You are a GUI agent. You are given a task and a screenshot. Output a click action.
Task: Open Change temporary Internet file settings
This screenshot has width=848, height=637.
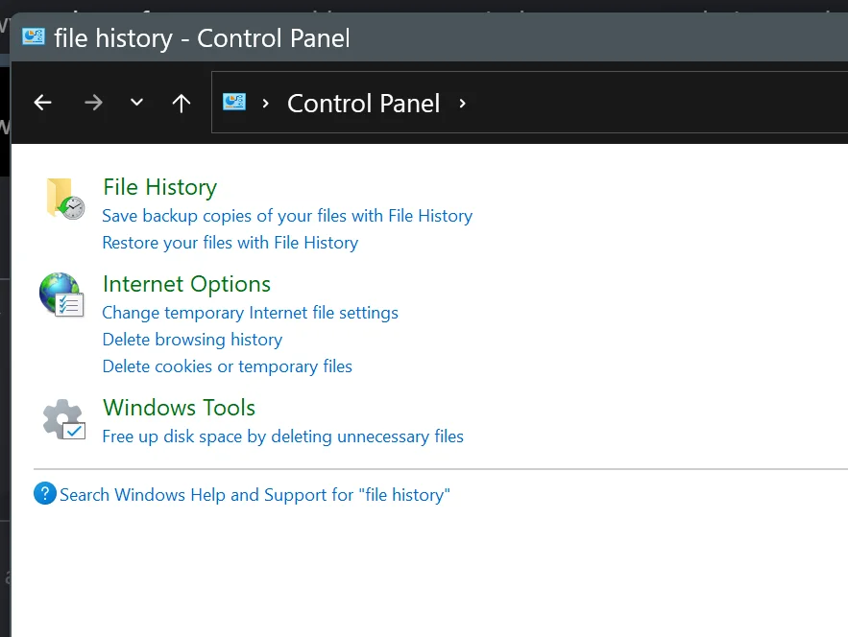(x=250, y=313)
